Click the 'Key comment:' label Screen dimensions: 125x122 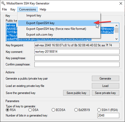tap(14, 52)
